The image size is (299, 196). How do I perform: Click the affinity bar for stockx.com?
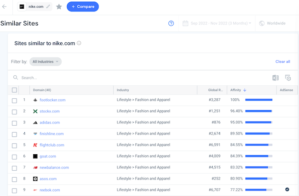point(259,111)
